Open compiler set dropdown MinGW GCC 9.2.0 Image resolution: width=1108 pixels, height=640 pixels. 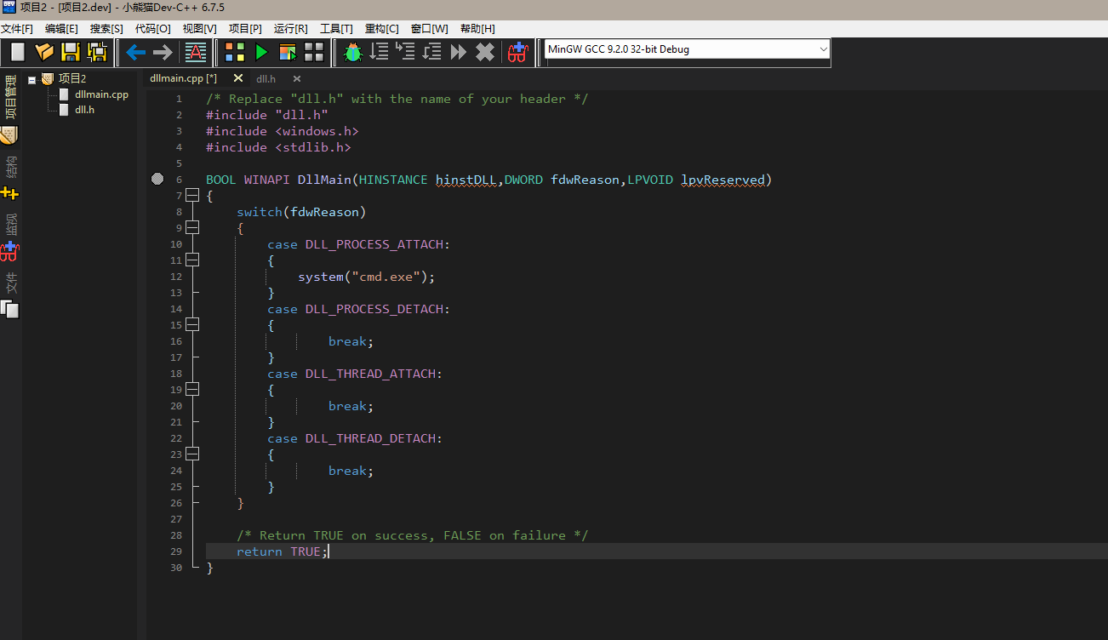pyautogui.click(x=688, y=49)
